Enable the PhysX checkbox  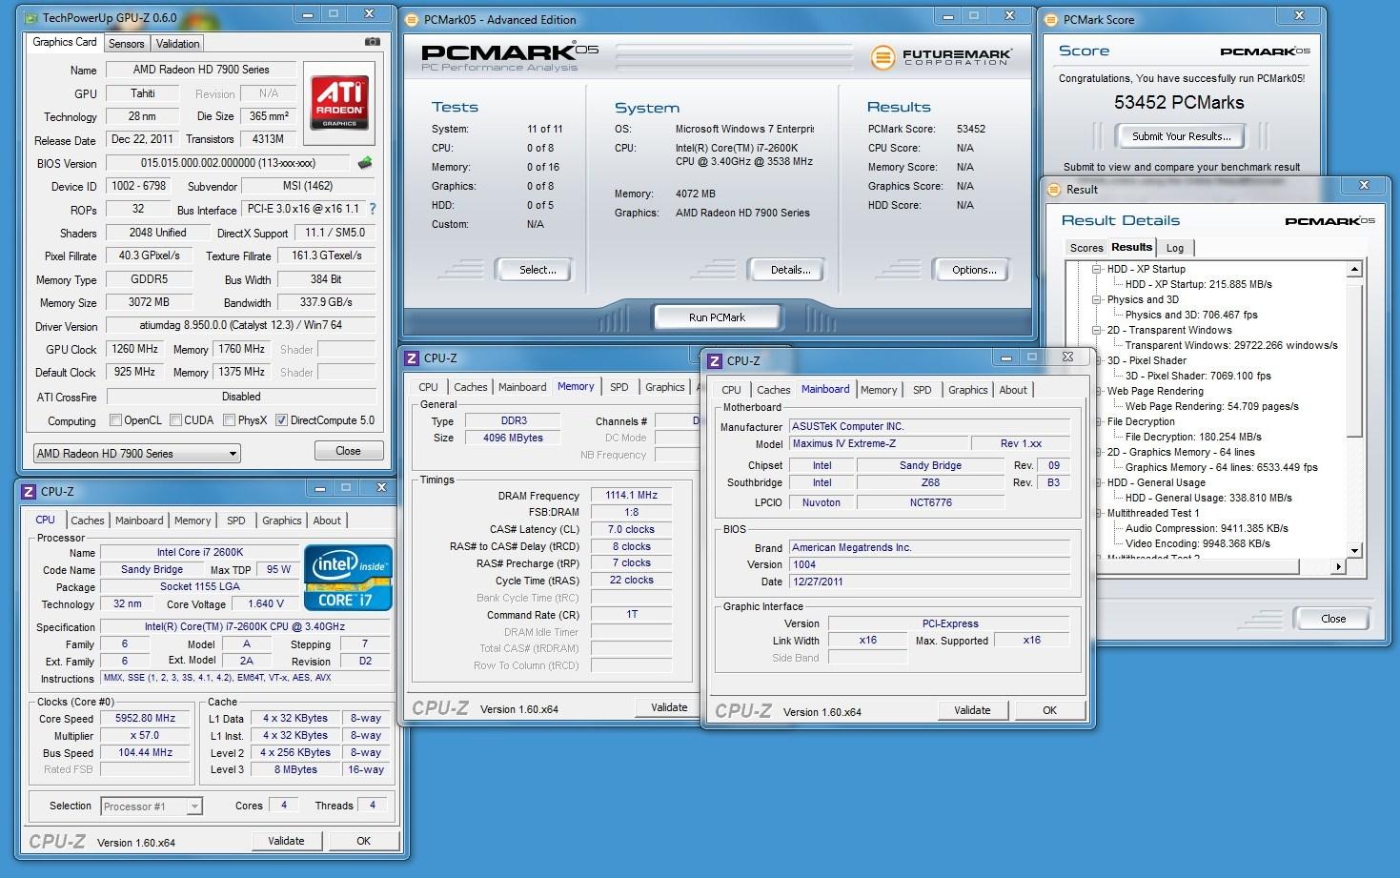[229, 420]
